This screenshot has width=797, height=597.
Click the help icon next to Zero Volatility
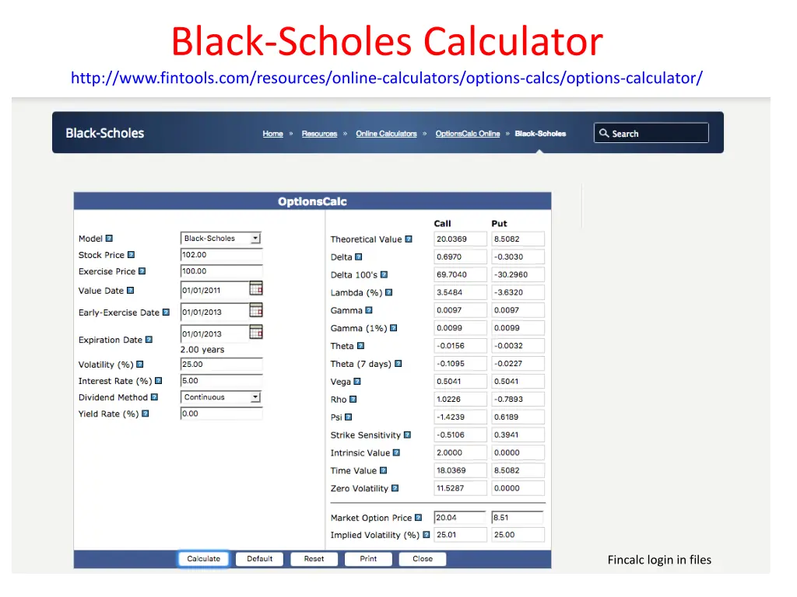pyautogui.click(x=395, y=488)
